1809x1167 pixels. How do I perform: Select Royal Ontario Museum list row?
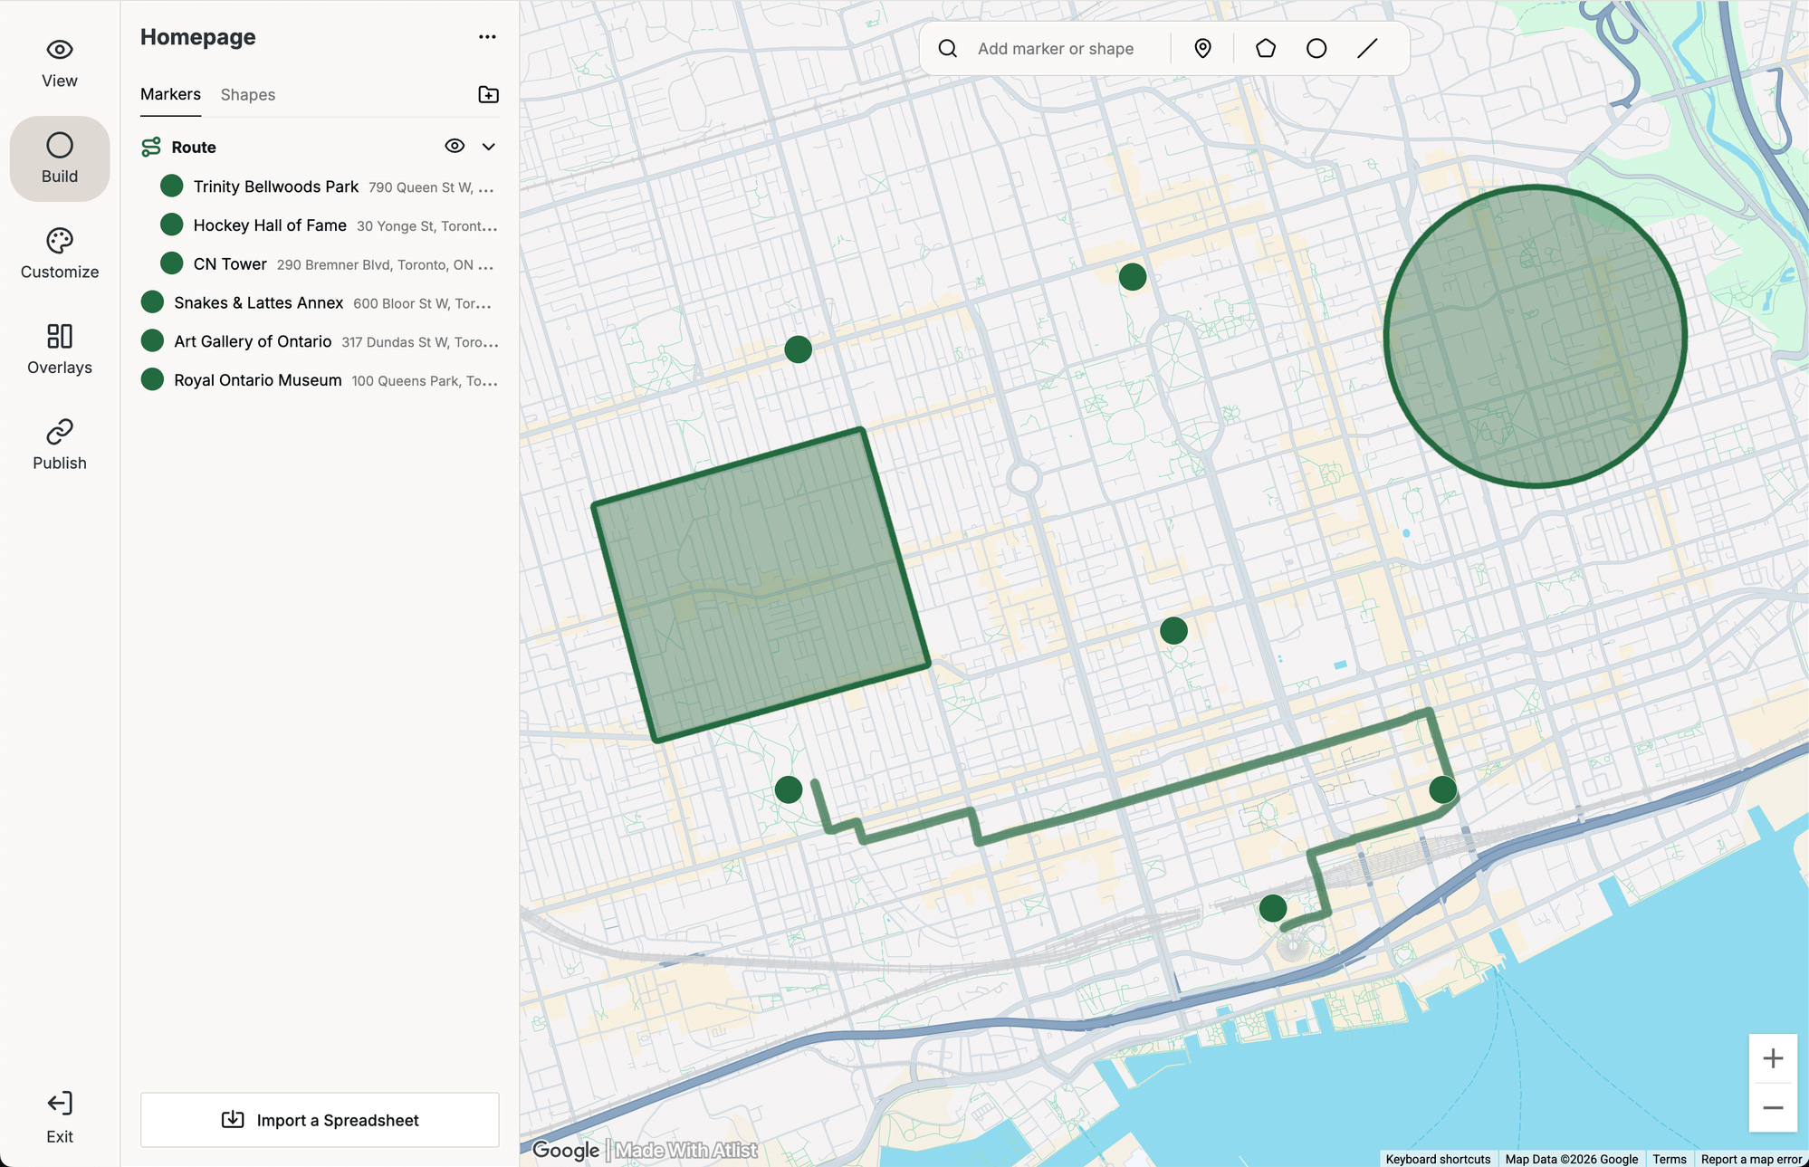(x=320, y=380)
